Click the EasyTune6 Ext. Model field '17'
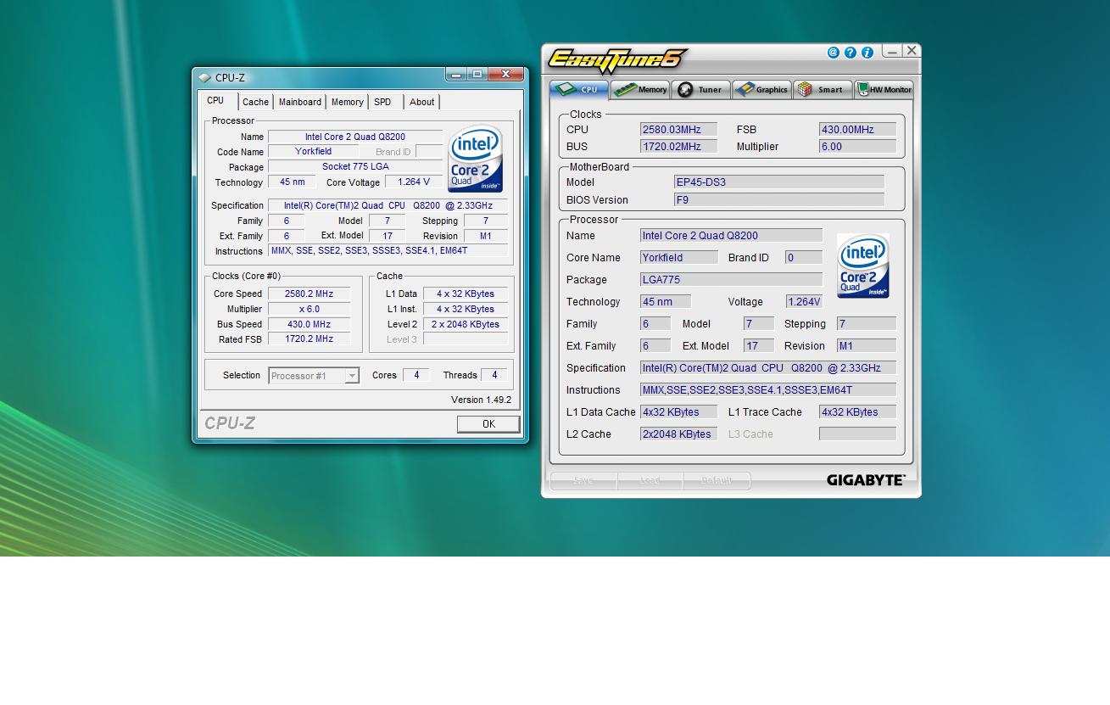Screen dimensions: 1110x705 (x=758, y=346)
